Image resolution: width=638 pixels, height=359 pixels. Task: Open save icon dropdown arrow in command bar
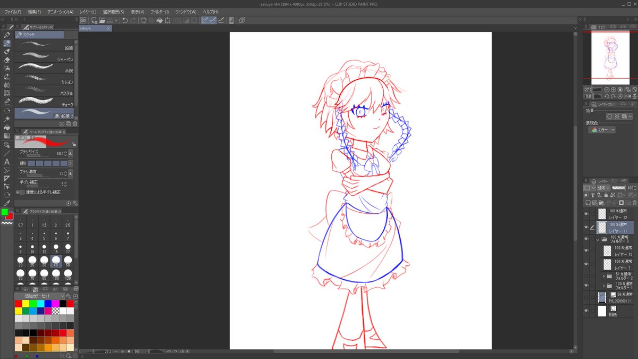click(x=116, y=20)
